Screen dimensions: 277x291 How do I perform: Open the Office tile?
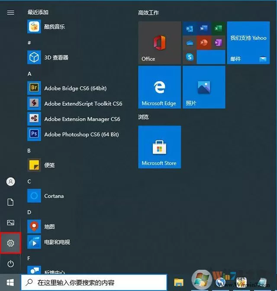point(160,43)
